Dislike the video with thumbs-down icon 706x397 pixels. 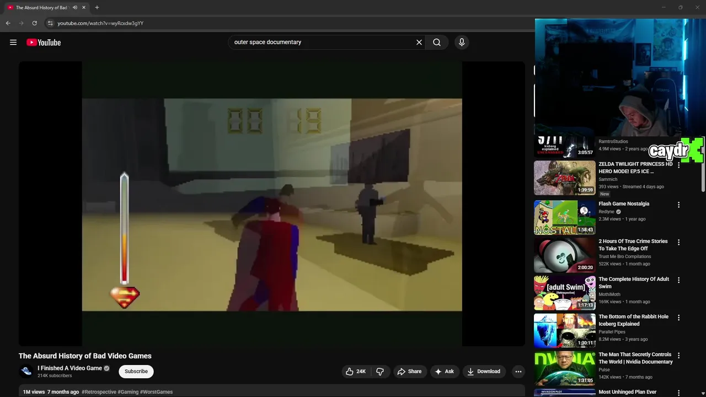[x=380, y=372]
